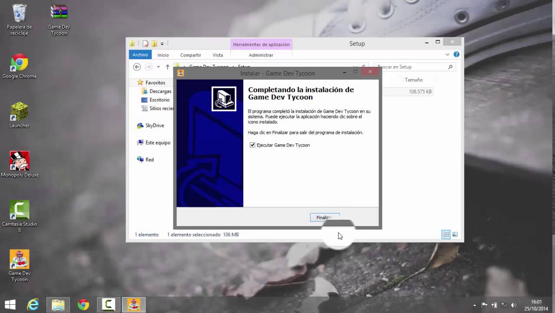Open the Recycle Bin desktop icon
Screen dimensions: 555x313
(x=20, y=20)
